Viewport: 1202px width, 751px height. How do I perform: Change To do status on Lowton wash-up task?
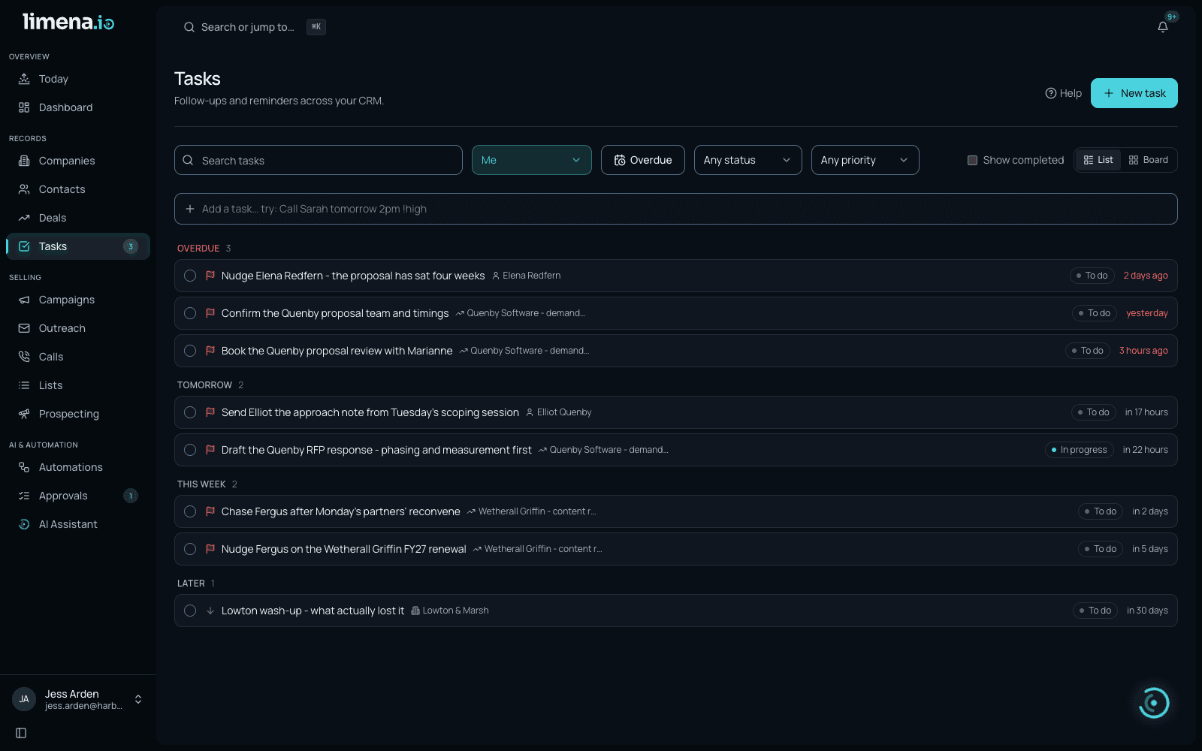pyautogui.click(x=1095, y=611)
